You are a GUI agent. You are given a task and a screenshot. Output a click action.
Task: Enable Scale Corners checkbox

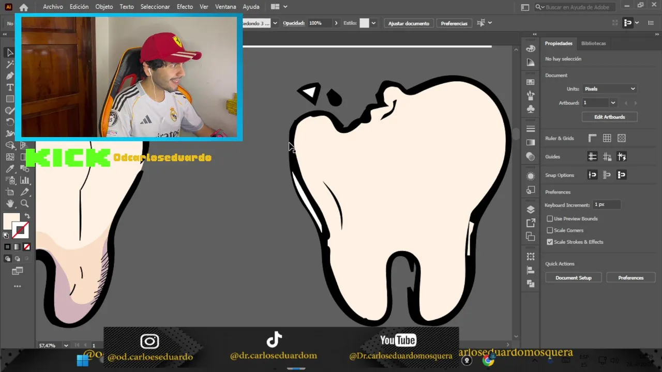tap(550, 230)
